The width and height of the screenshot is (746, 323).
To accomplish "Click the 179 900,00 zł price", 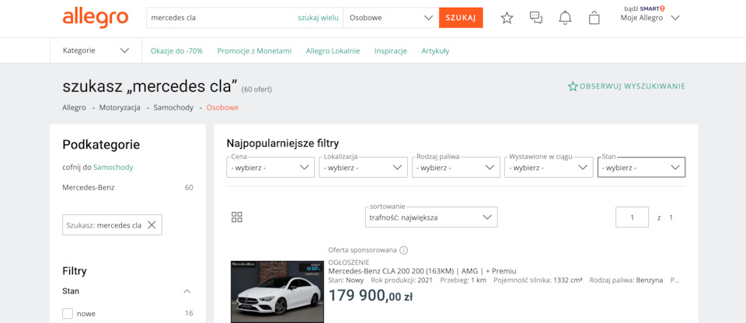I will (x=371, y=296).
